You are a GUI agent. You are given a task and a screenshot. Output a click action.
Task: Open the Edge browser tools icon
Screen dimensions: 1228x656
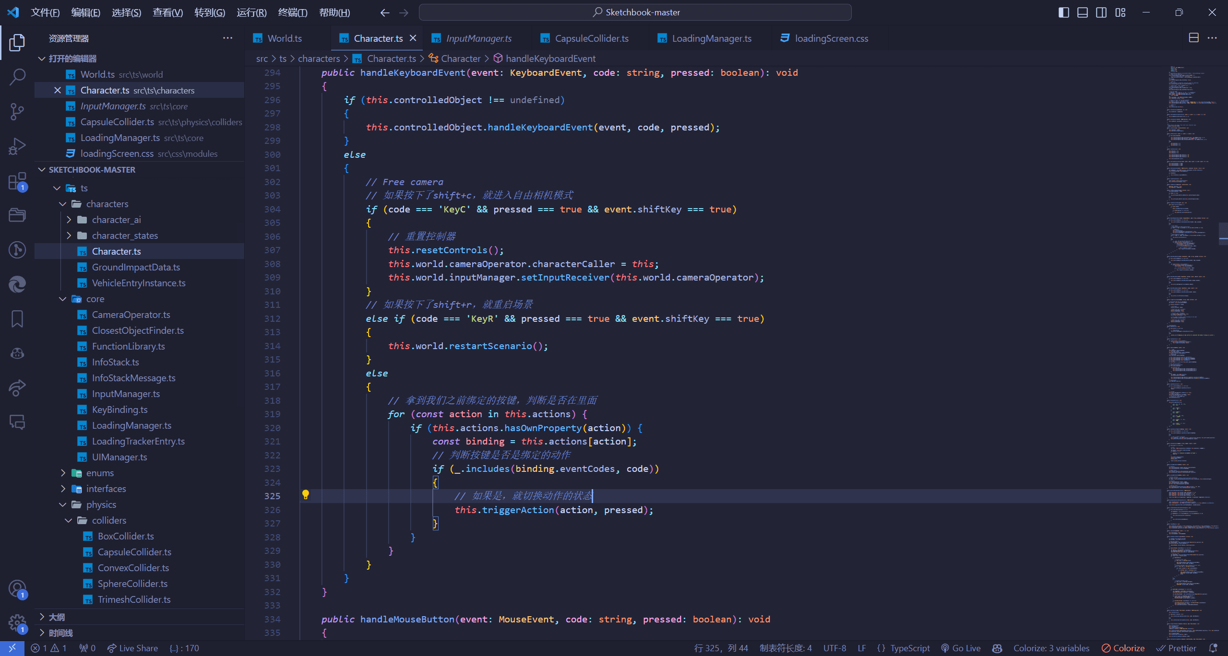tap(17, 284)
